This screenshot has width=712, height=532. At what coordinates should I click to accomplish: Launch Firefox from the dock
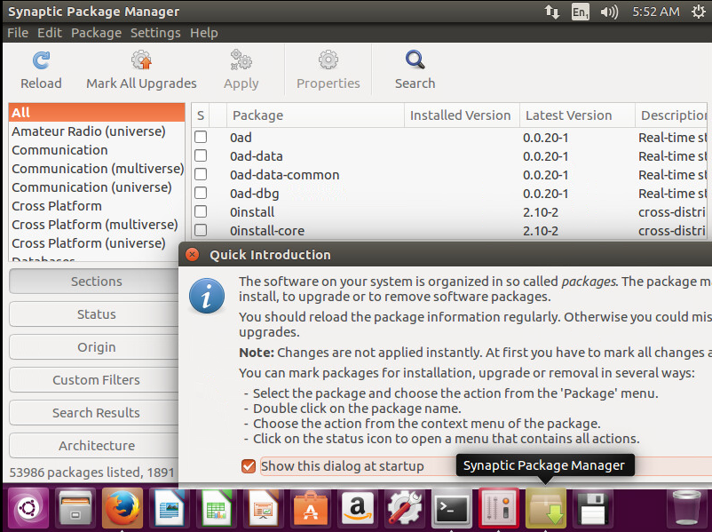[x=123, y=508]
